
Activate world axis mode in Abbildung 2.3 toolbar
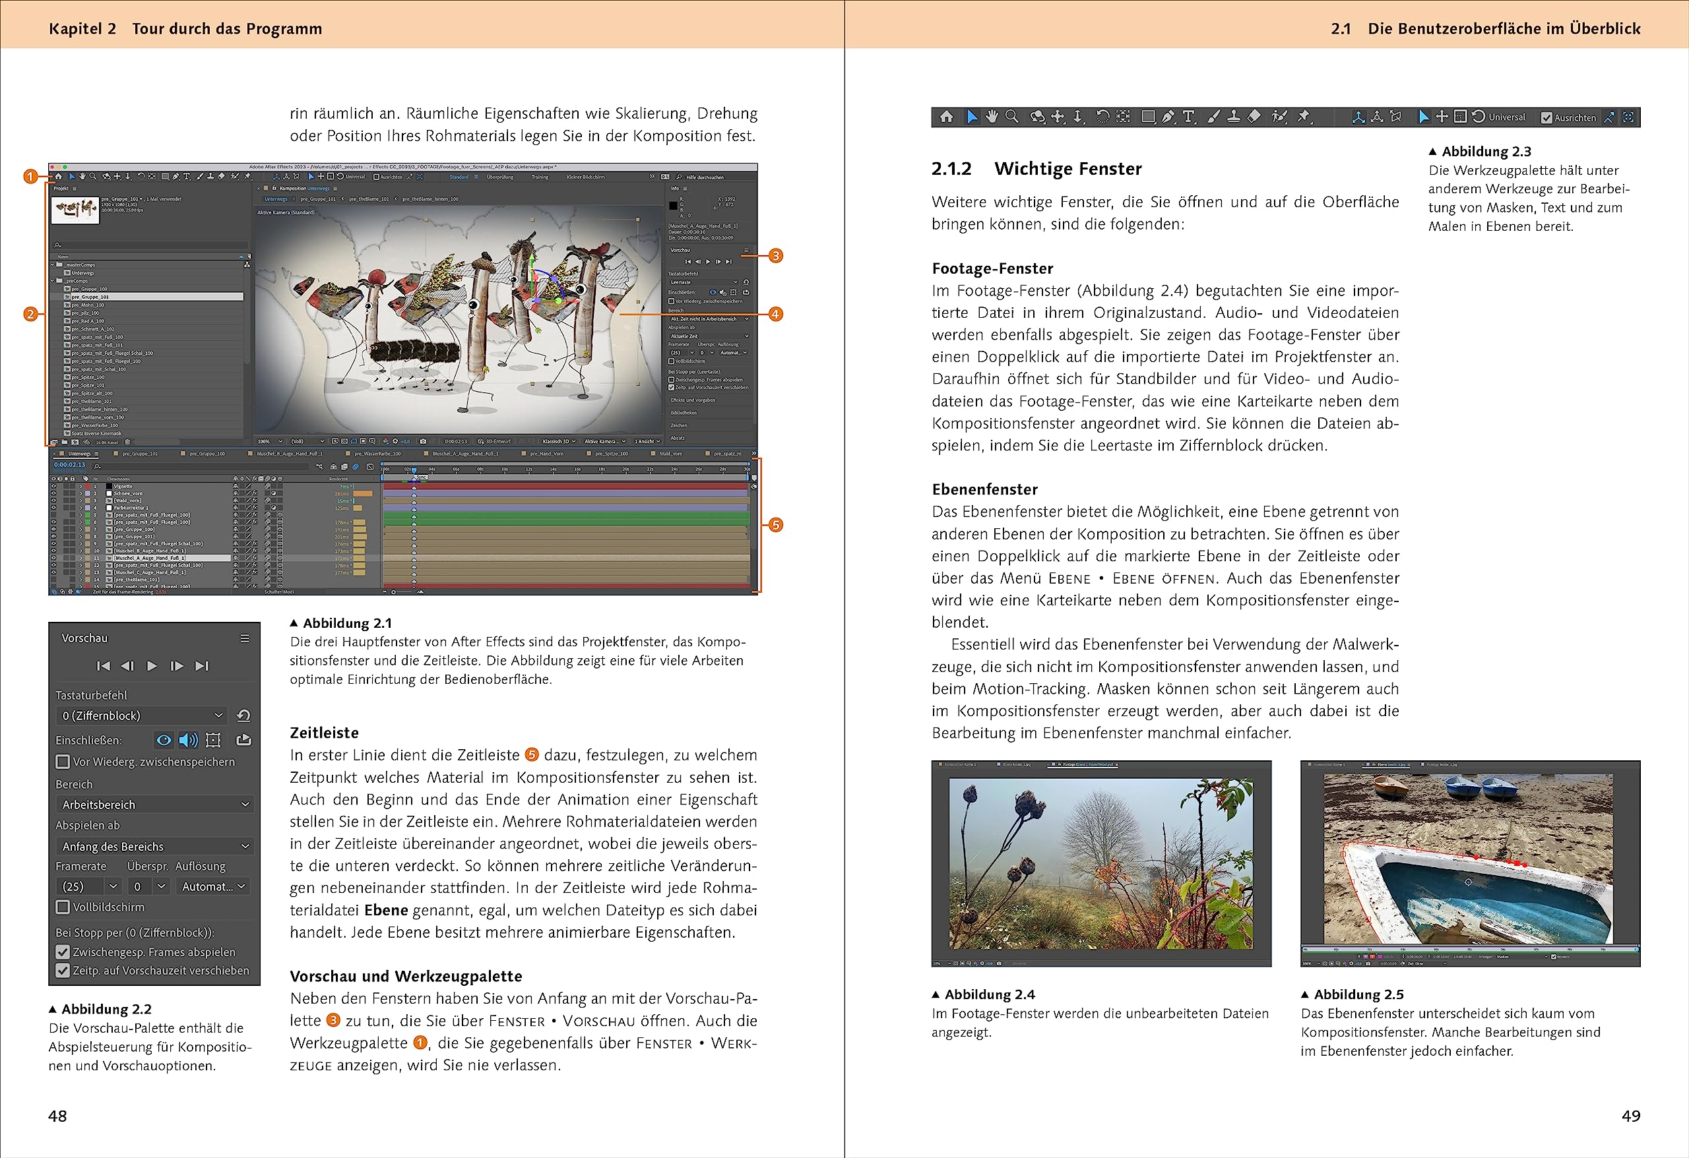tap(1377, 117)
